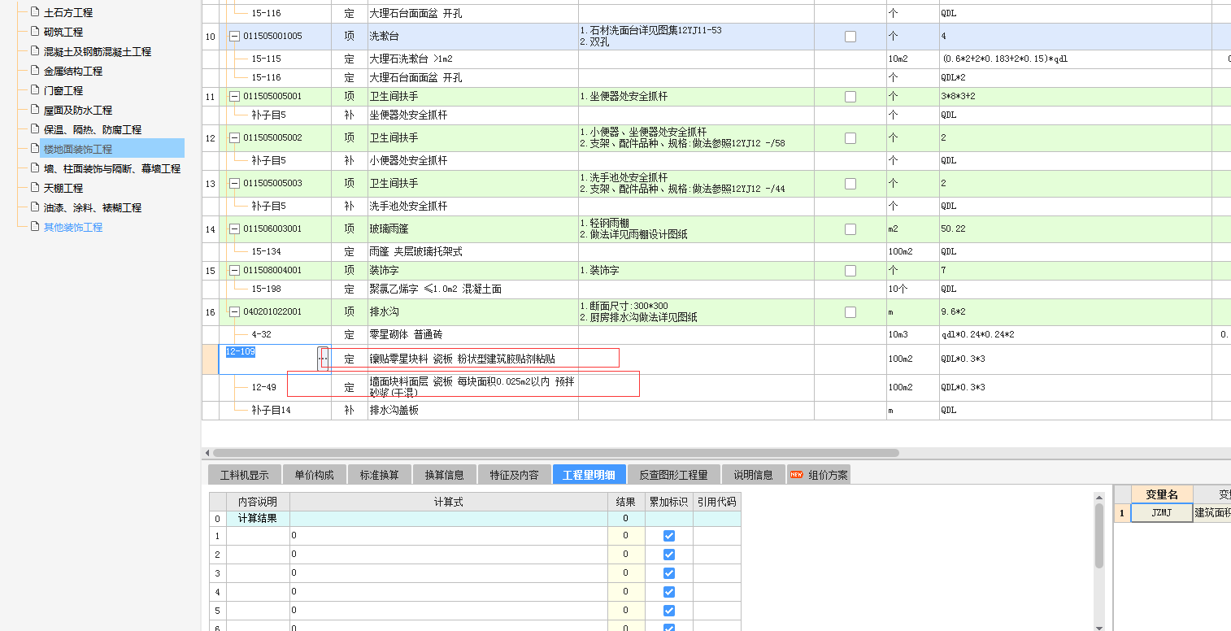
Task: Uncheck 累加标识 for detail row 3
Action: [x=669, y=573]
